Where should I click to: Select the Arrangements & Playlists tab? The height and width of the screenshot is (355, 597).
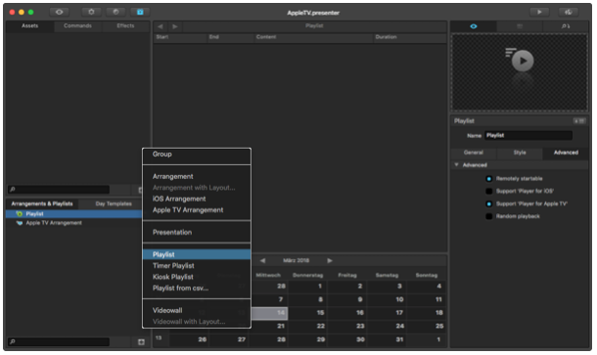42,204
